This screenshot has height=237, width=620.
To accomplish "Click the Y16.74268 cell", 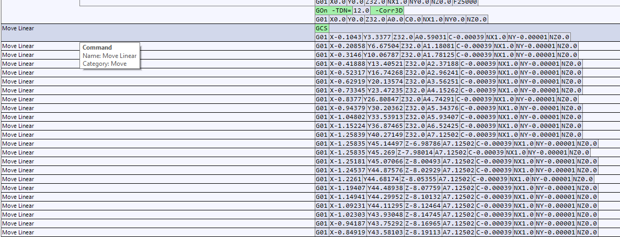I will pos(385,73).
